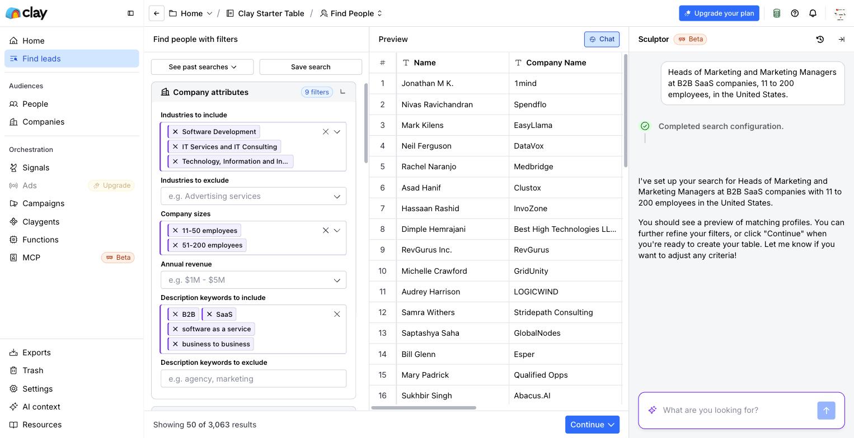Collapse the left sidebar panel icon
854x438 pixels.
pyautogui.click(x=130, y=13)
